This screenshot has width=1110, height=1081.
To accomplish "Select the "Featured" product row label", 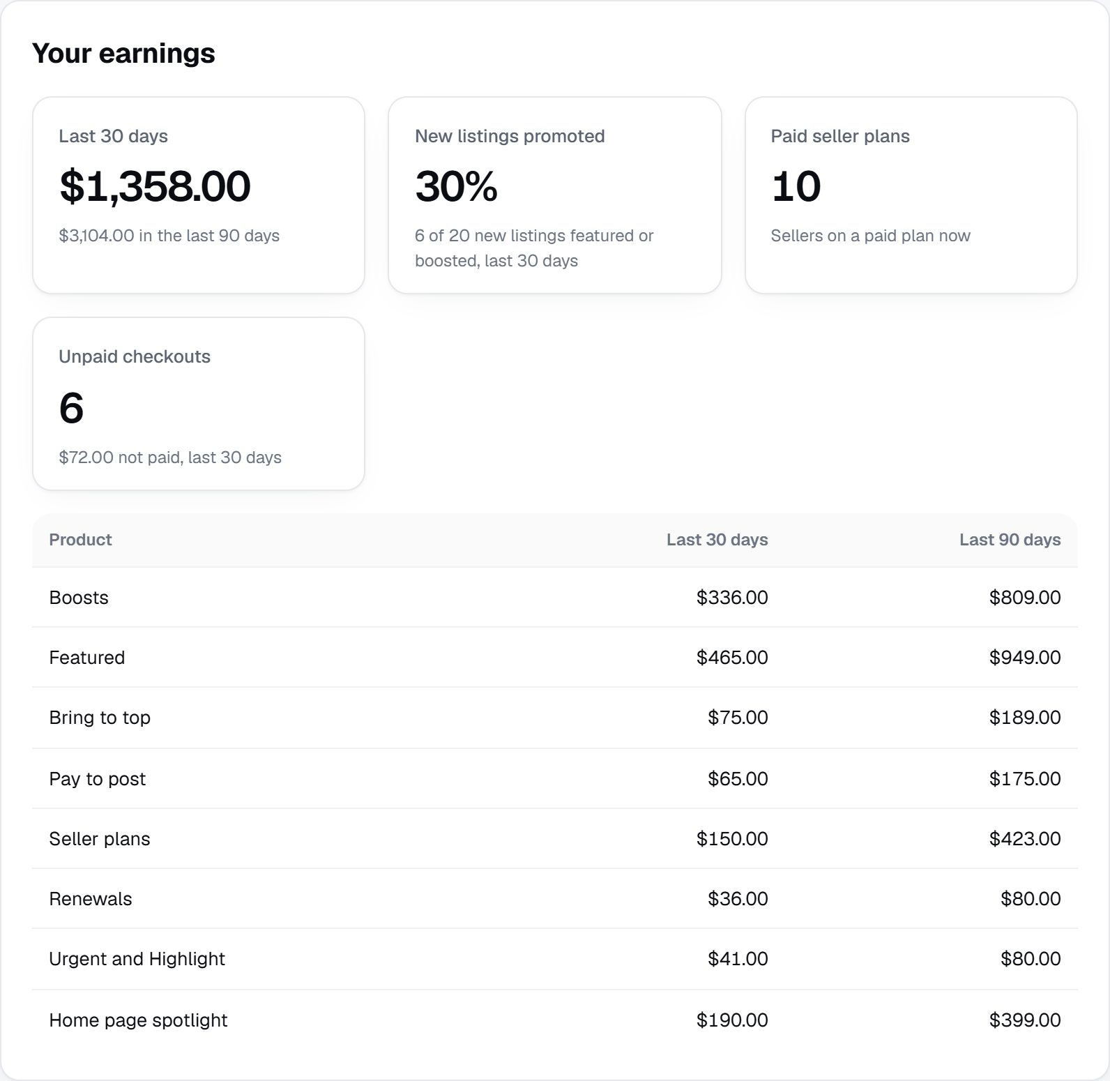I will tap(87, 658).
